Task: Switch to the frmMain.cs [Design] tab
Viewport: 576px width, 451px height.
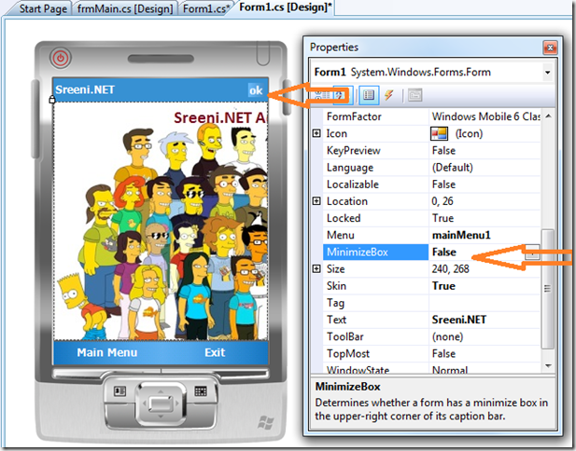Action: [x=125, y=8]
